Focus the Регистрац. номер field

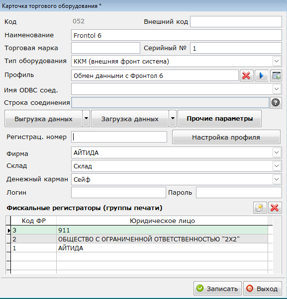tap(119, 137)
